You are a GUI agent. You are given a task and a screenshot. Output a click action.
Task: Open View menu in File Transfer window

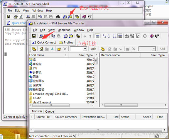click(51, 30)
